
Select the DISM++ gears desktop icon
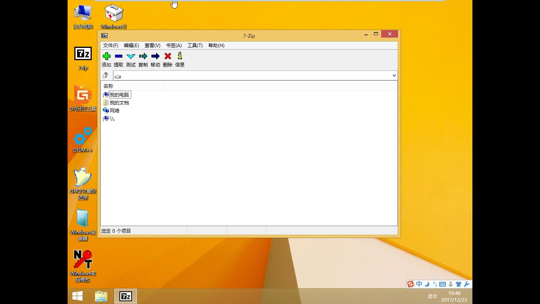[83, 139]
